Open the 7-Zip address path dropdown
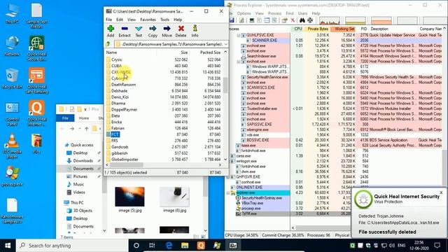 [x=225, y=44]
